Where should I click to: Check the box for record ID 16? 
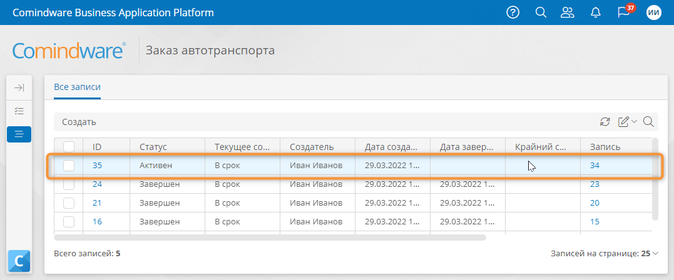pyautogui.click(x=69, y=222)
